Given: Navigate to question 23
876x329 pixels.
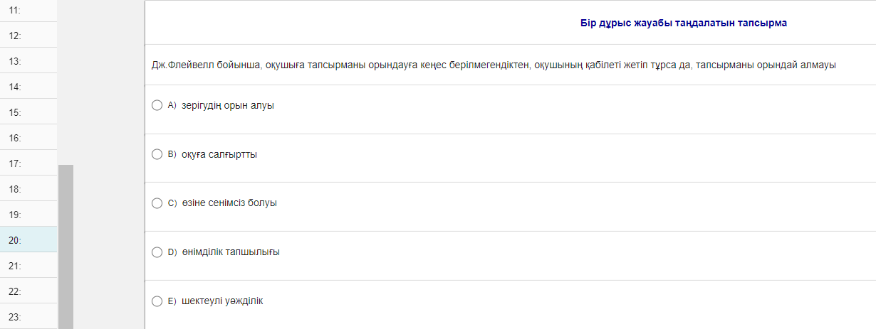Looking at the screenshot, I should [28, 317].
